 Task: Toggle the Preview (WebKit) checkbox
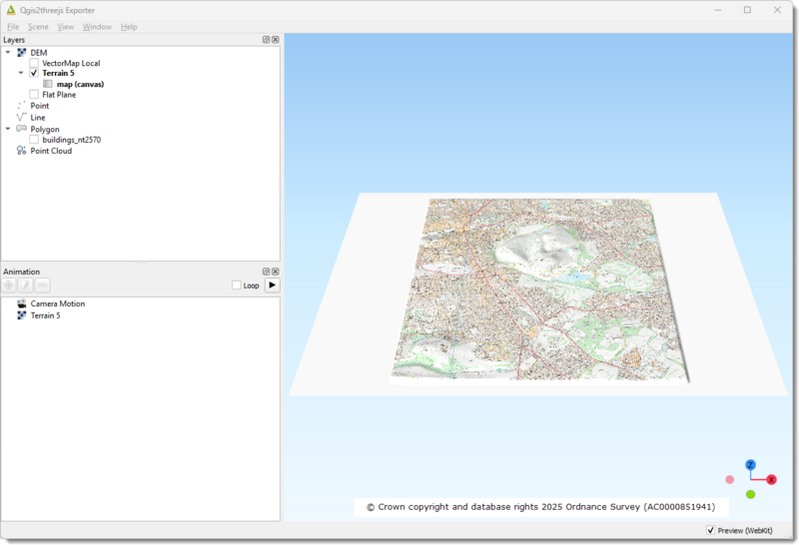pyautogui.click(x=711, y=530)
